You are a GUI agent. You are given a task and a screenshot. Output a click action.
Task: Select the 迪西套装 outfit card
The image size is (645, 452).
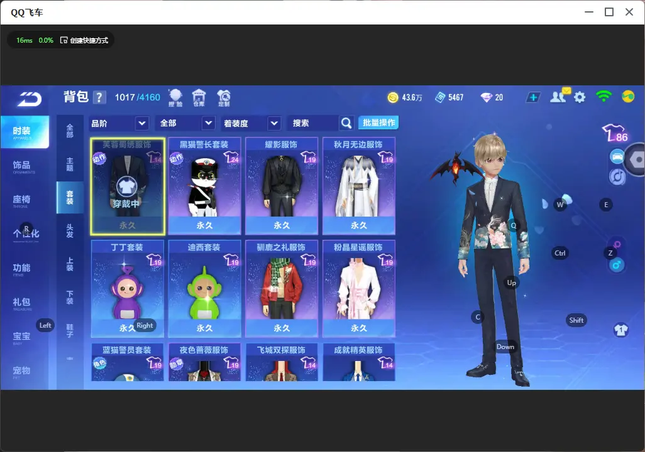point(204,289)
